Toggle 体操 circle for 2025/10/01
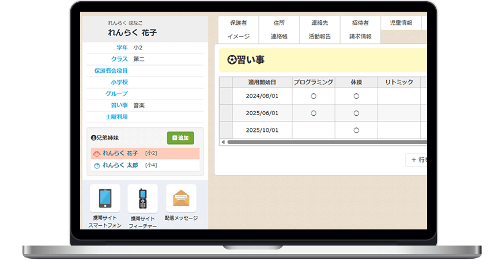 [356, 130]
